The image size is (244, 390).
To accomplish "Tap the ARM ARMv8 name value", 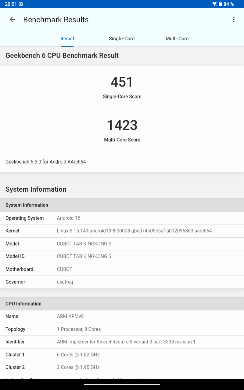I will [x=70, y=317].
